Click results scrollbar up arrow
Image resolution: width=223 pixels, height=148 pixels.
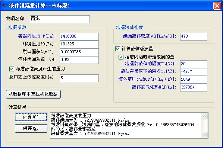click(204, 116)
